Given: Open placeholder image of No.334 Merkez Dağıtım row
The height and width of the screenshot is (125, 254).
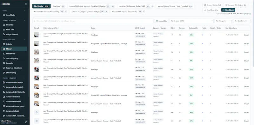Looking at the screenshot, I should tap(37, 121).
